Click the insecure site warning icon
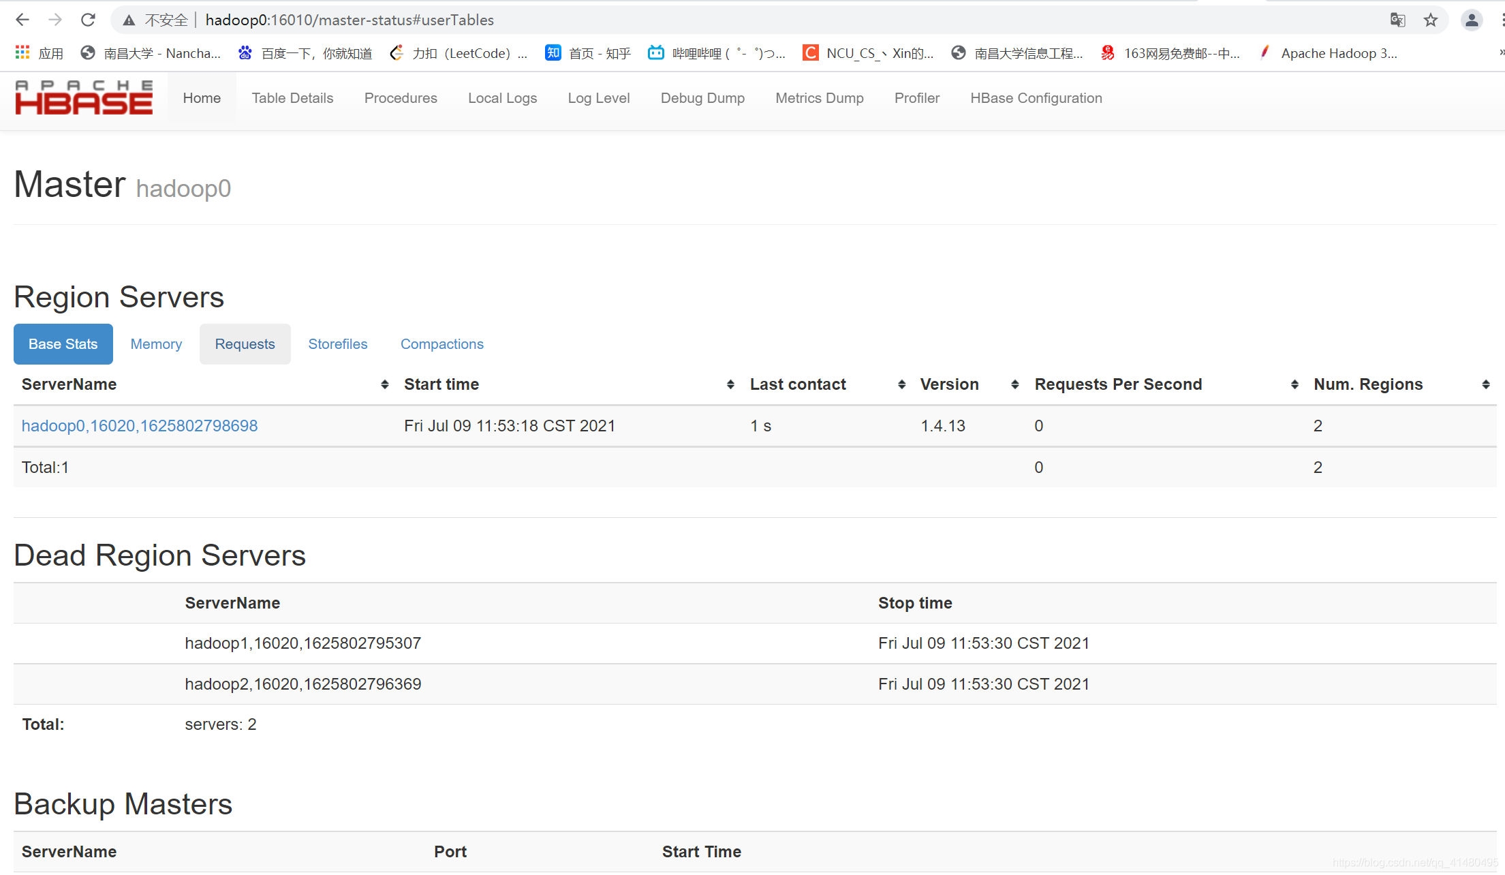This screenshot has height=875, width=1505. pos(129,20)
